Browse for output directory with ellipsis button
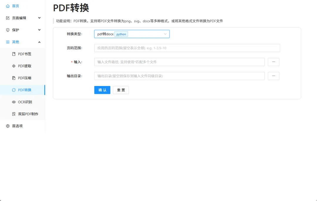The image size is (317, 201). tap(274, 76)
